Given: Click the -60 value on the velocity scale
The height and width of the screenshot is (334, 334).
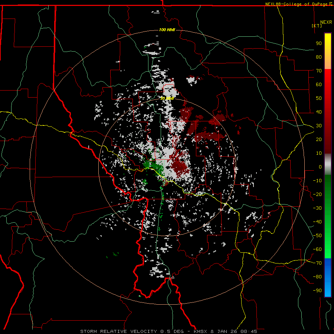Looking at the screenshot, I should pos(317,249).
